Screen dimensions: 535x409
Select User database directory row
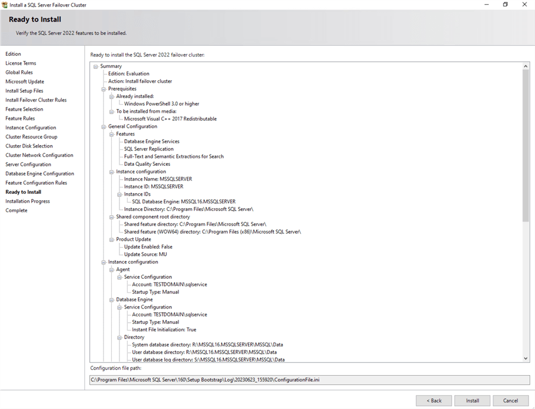(204, 353)
